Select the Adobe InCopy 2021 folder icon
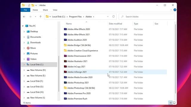This screenshot has width=191, height=107. pos(65,67)
